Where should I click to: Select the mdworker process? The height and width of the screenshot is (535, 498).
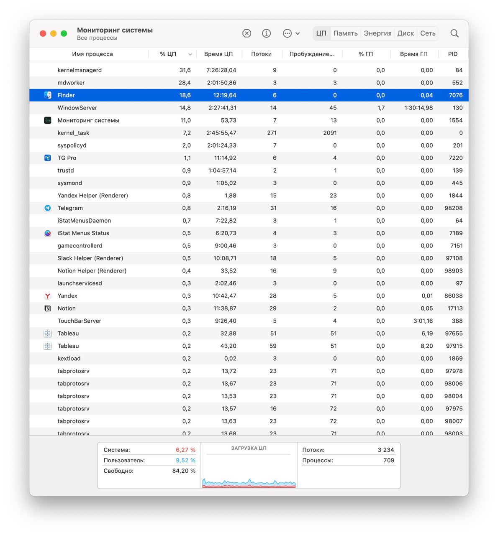(x=249, y=83)
